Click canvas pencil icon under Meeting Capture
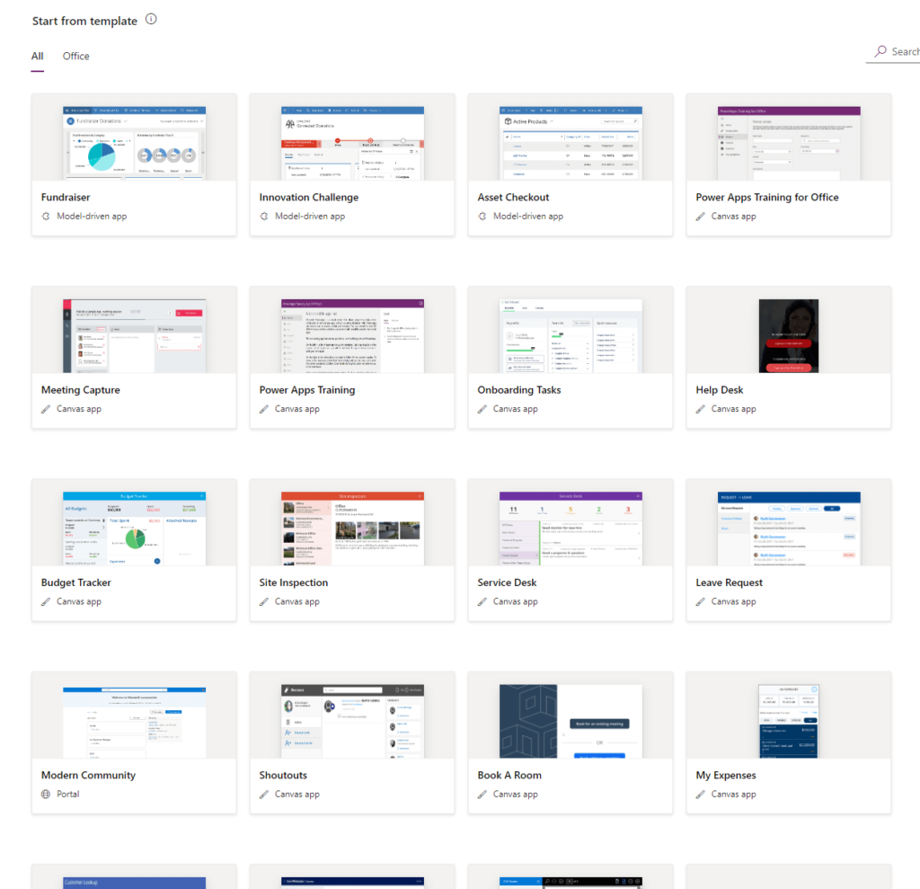The width and height of the screenshot is (920, 889). (46, 409)
